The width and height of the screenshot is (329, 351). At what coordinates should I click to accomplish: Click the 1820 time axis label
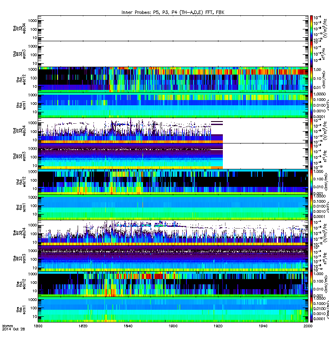coord(83,326)
